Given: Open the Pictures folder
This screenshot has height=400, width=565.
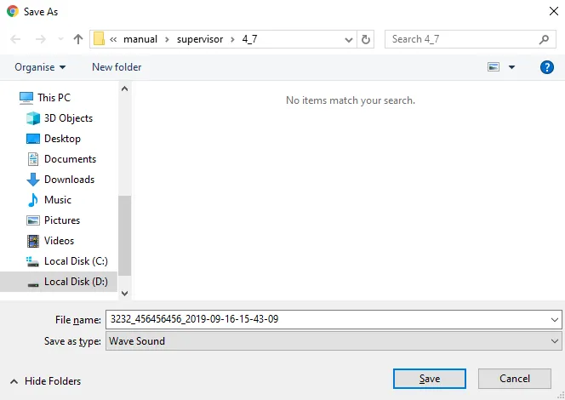Looking at the screenshot, I should pyautogui.click(x=62, y=220).
